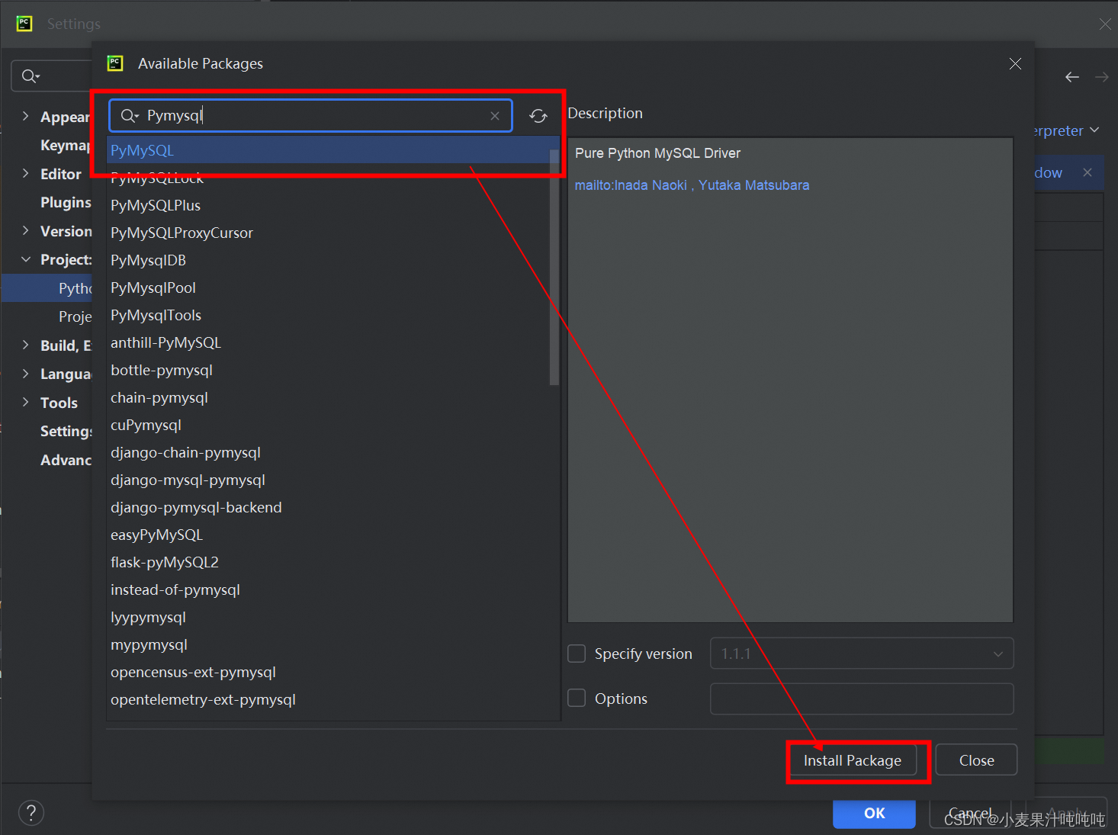Screen dimensions: 1118x835
Task: Open settings search via the top-left magnifier
Action: (29, 75)
